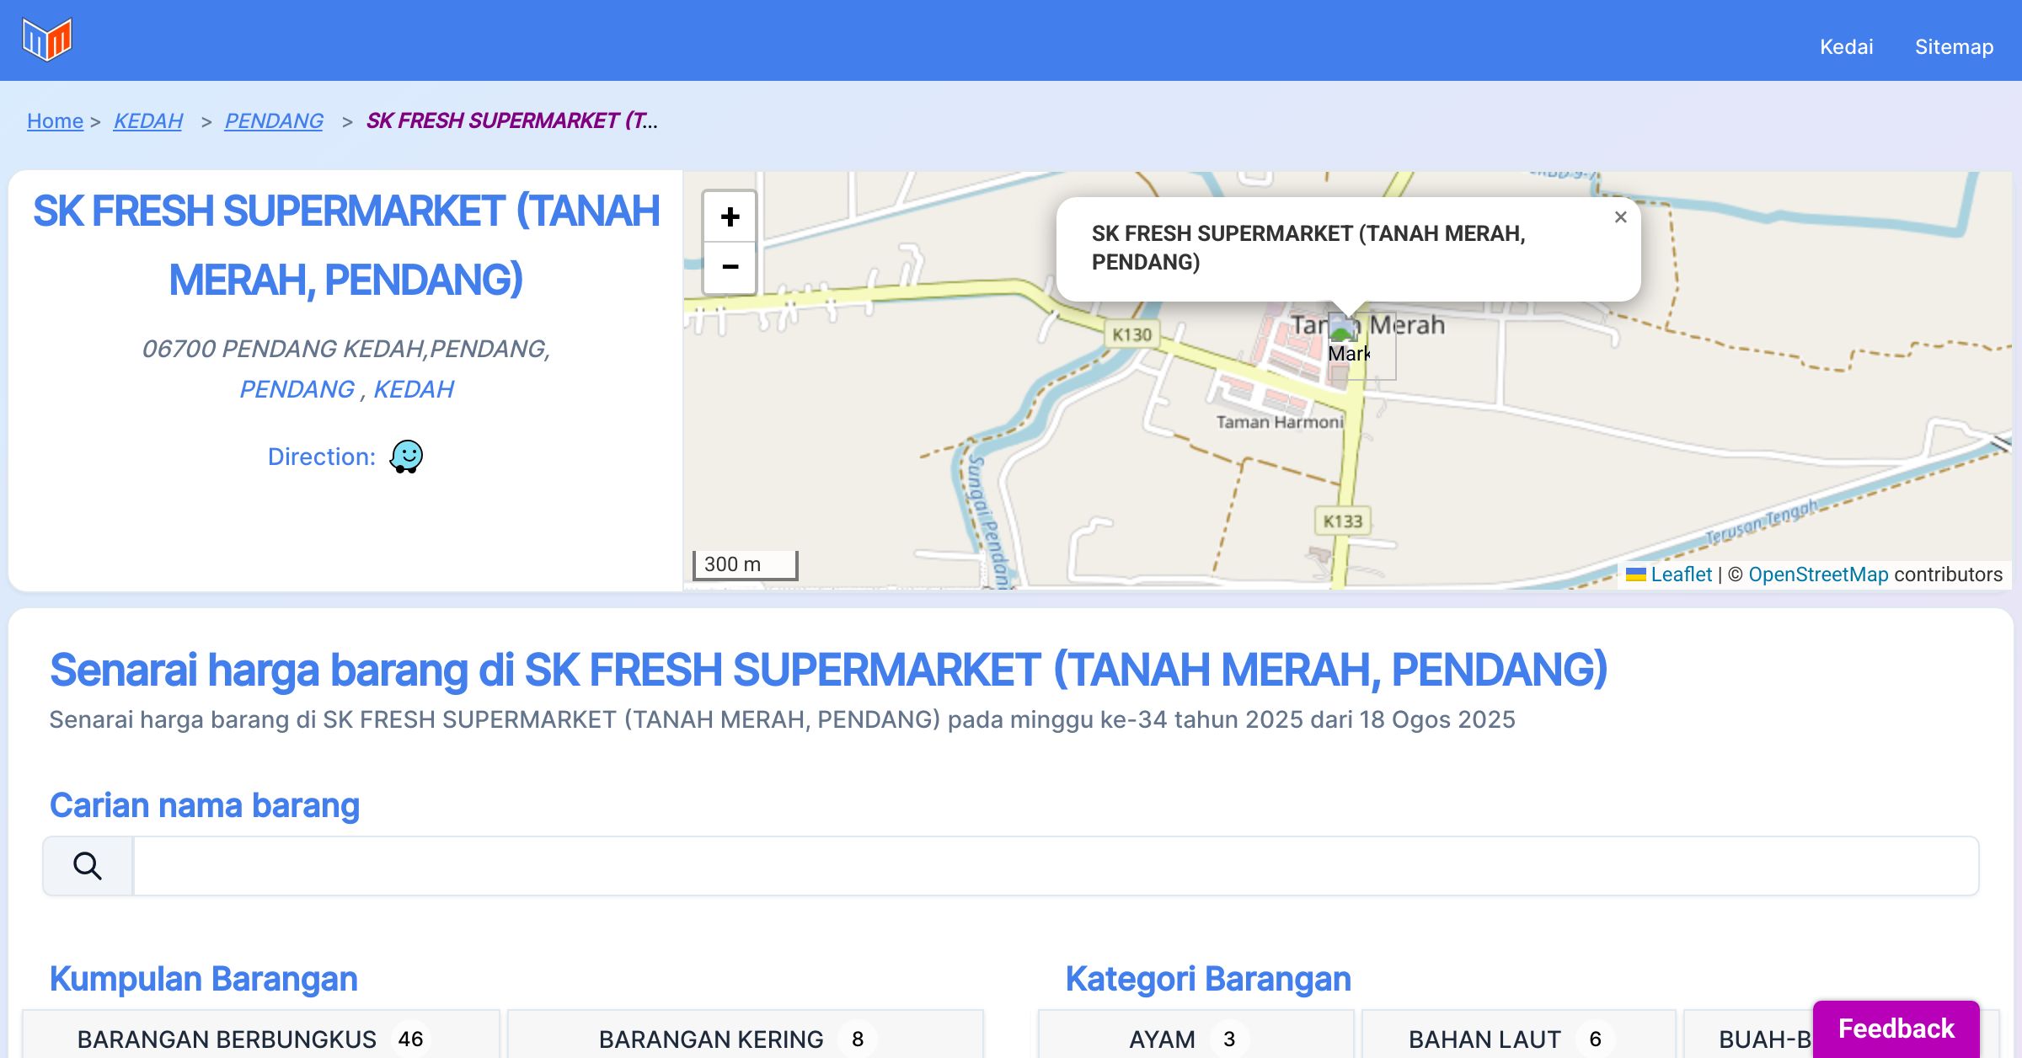
Task: Open the Sitemap menu item
Action: pos(1954,47)
